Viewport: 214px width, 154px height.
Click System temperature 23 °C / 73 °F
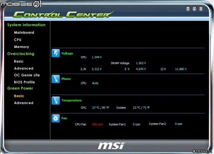click(x=141, y=108)
